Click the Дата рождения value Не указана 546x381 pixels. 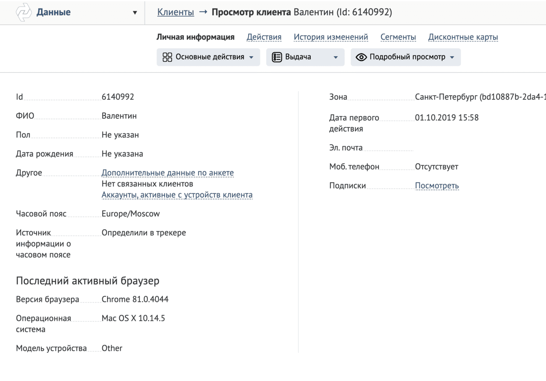(x=122, y=154)
